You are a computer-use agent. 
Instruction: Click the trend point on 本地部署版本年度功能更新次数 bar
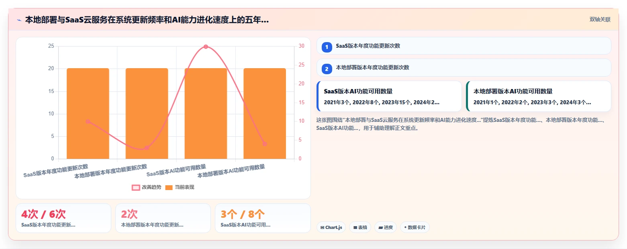click(147, 148)
